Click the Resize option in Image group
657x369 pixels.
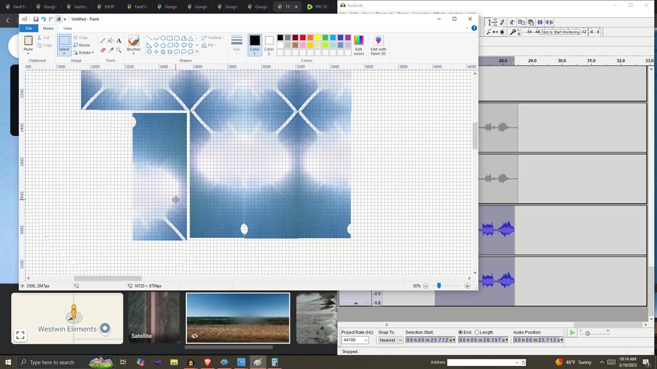(x=82, y=45)
